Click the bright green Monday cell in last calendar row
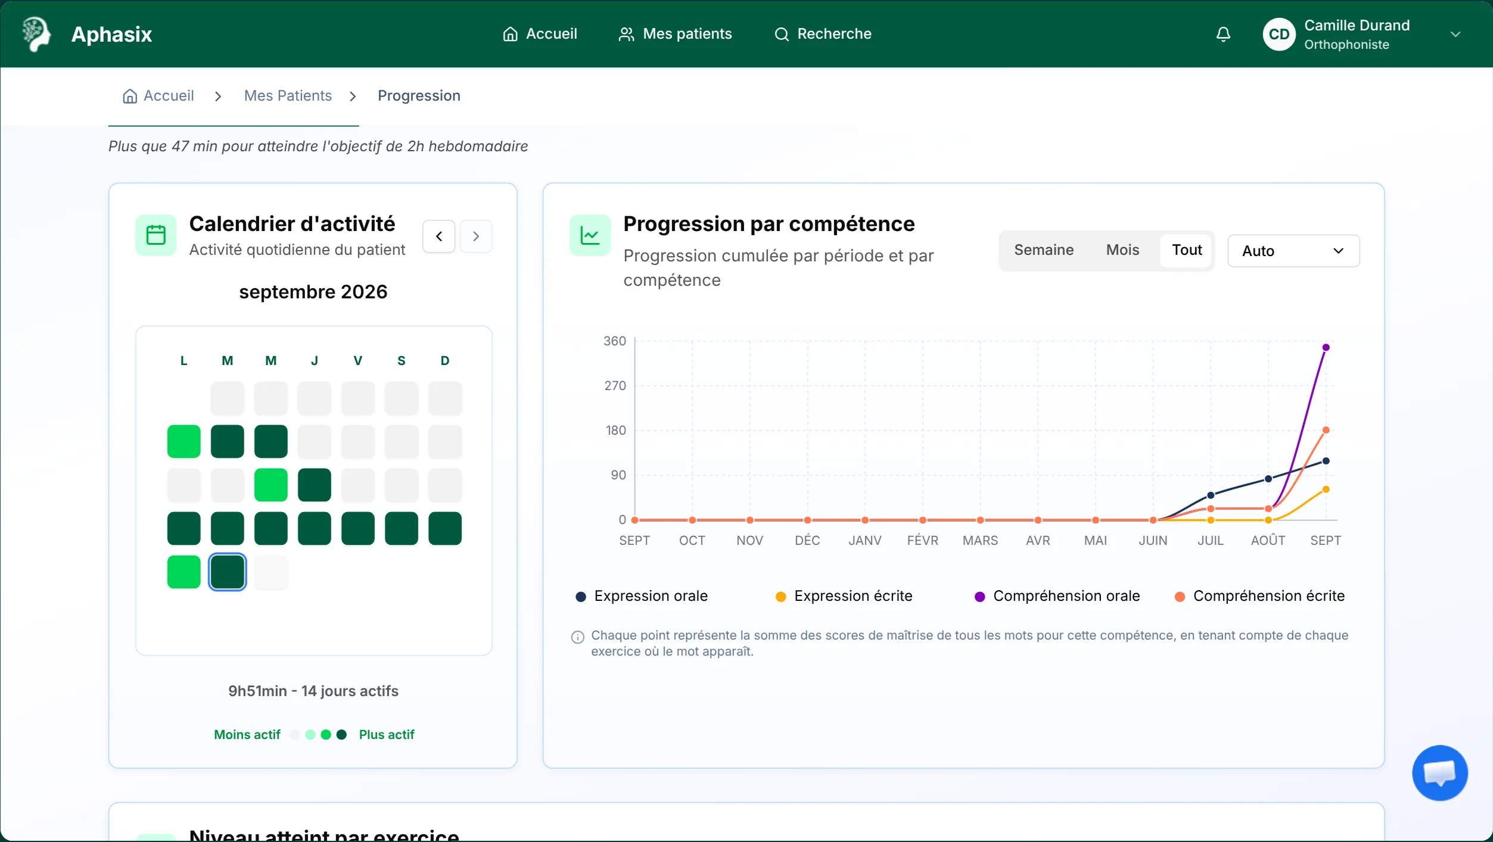Screen dimensions: 1493x842 tap(183, 572)
